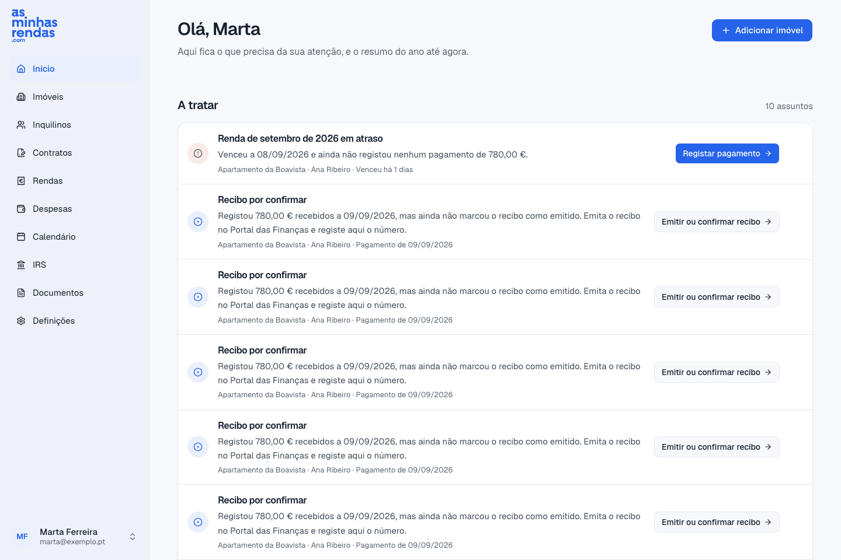Click the Calendário calendar icon

coord(21,237)
